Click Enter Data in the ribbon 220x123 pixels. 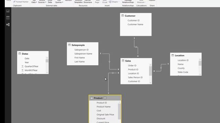tap(50, 2)
